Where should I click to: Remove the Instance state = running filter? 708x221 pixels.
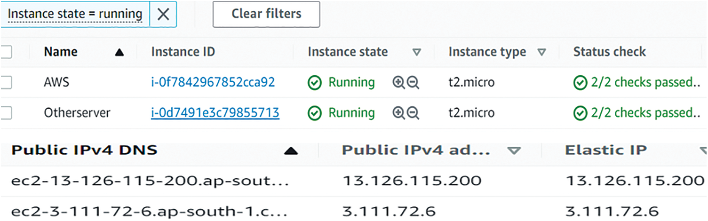tap(163, 14)
